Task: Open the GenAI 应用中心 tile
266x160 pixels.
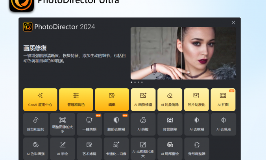Action: point(40,100)
